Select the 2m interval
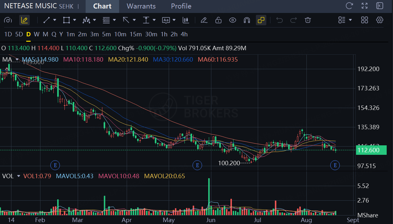Image resolution: width=393 pixels, height=224 pixels. click(x=82, y=34)
